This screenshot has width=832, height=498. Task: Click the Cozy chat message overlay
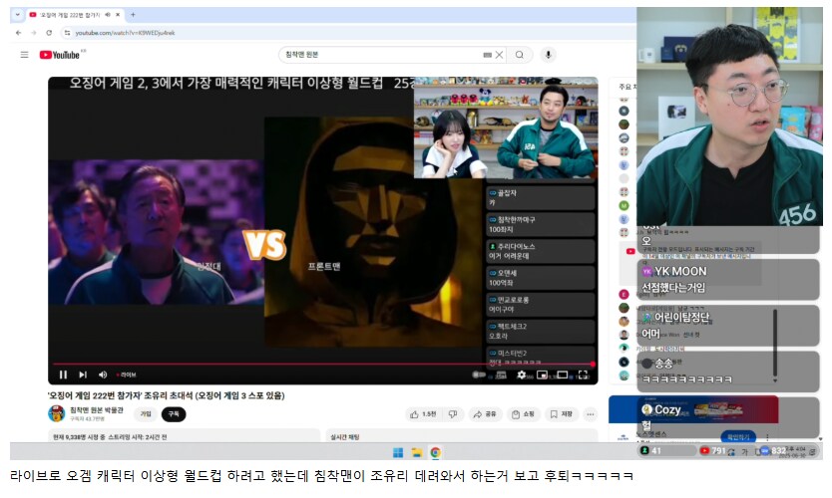coord(728,417)
